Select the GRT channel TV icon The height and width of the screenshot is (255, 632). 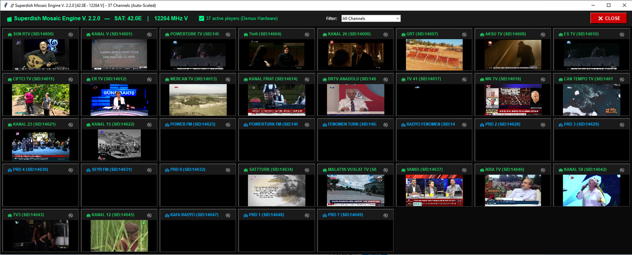pos(403,35)
